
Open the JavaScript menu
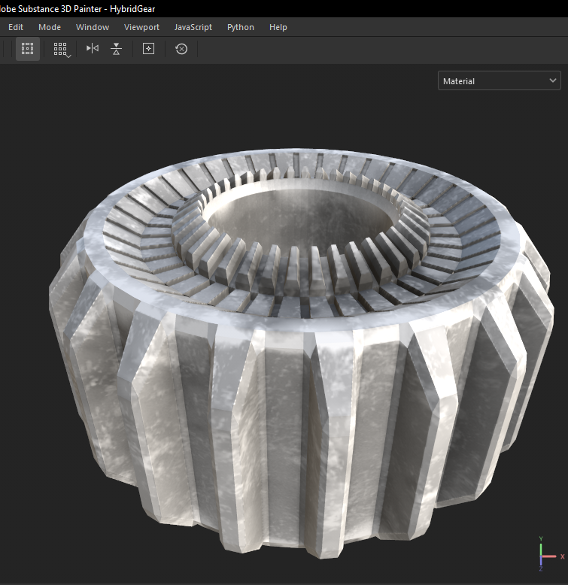click(193, 27)
